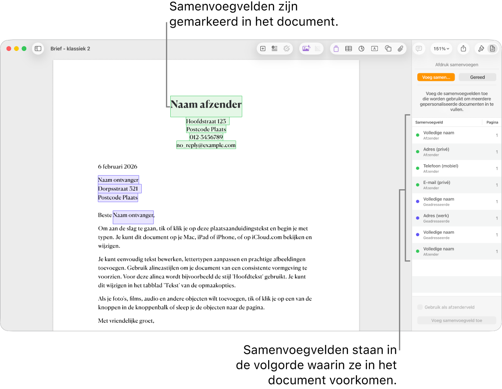
Task: Click the red close window button
Action: pyautogui.click(x=9, y=49)
